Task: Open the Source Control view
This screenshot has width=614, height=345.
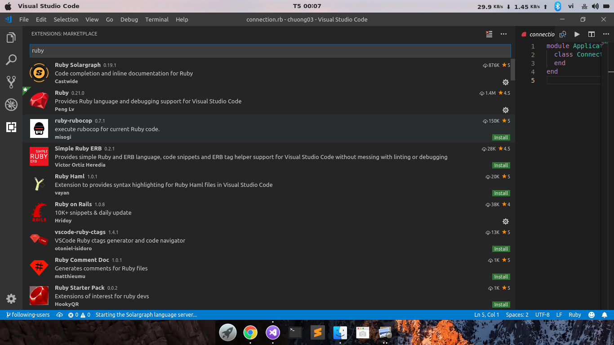Action: point(11,82)
